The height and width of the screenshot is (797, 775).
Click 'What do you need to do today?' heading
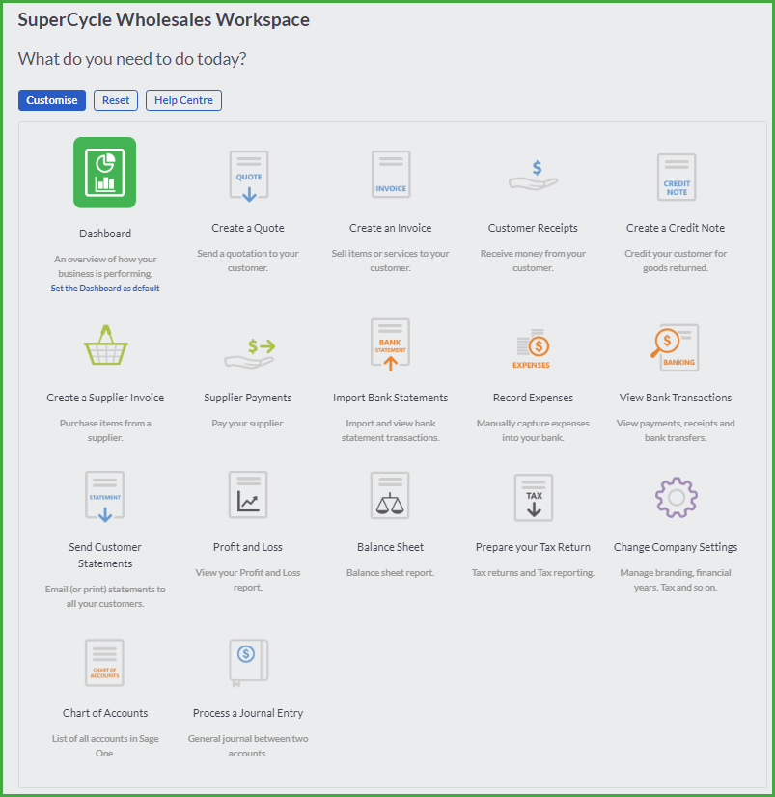[132, 59]
